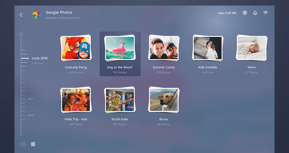Open the notifications bell icon
The image size is (289, 153).
(x=255, y=13)
